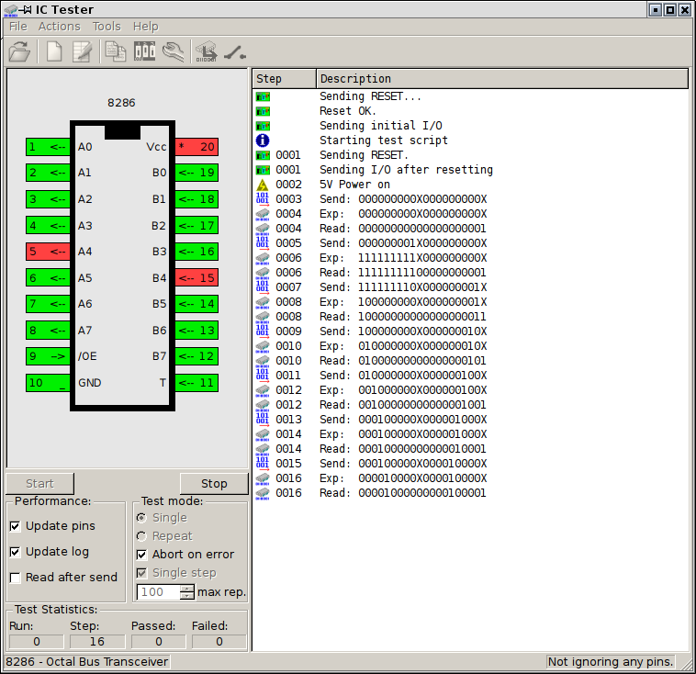Click the edit script pencil icon
Screen dimensions: 696x674
pyautogui.click(x=83, y=52)
